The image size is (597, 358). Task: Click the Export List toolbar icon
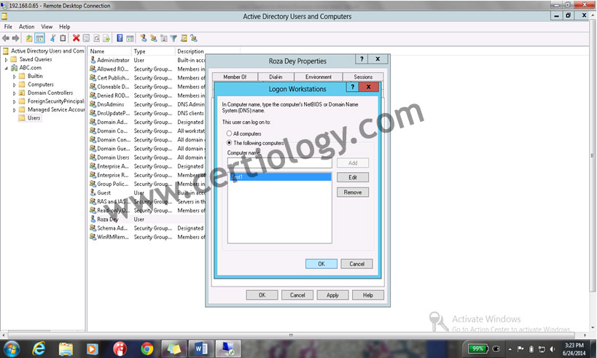(x=106, y=38)
